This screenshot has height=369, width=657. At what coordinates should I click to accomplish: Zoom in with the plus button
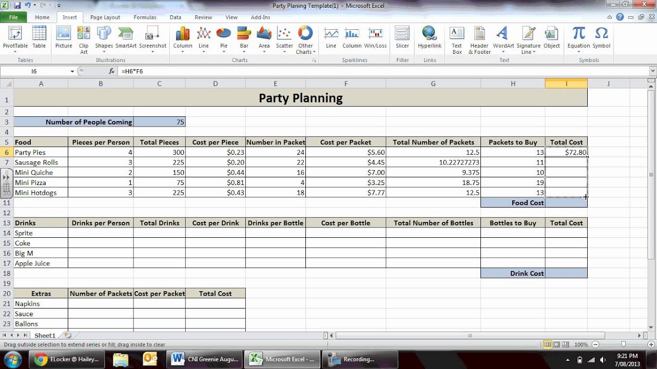point(651,344)
